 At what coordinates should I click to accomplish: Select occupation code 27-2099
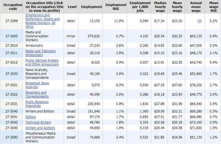[x=12, y=21]
